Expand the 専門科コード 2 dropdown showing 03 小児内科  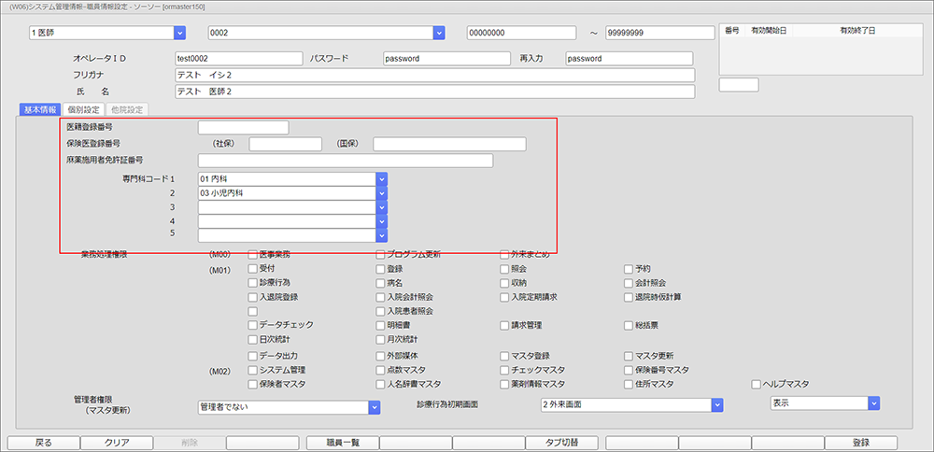[382, 193]
